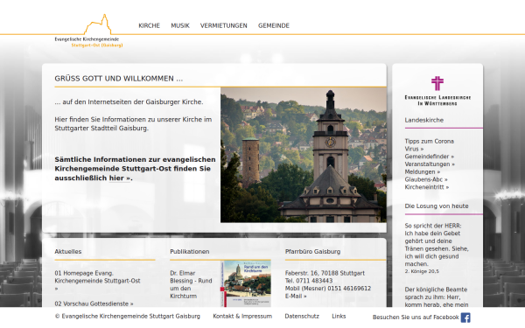Open the Veranstaltungen link in sidebar
Screen dimensions: 525x328
(430, 164)
